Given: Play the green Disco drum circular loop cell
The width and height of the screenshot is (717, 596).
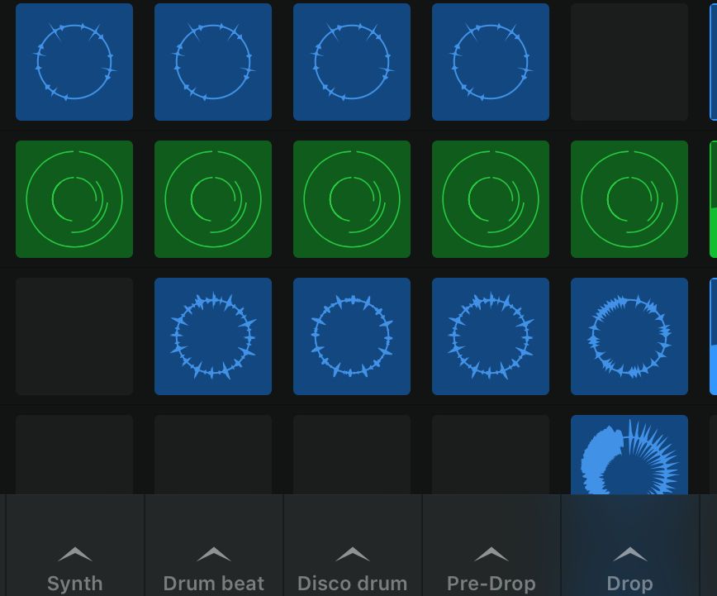Looking at the screenshot, I should [352, 199].
